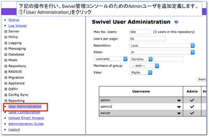Toggle Admin checkmark for user admin

[192, 100]
